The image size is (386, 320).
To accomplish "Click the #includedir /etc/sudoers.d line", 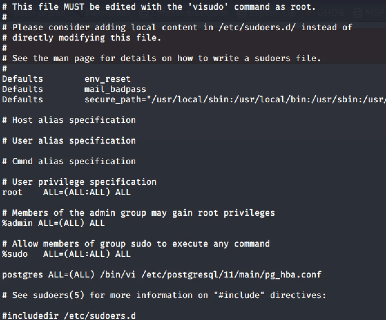I will (x=69, y=315).
